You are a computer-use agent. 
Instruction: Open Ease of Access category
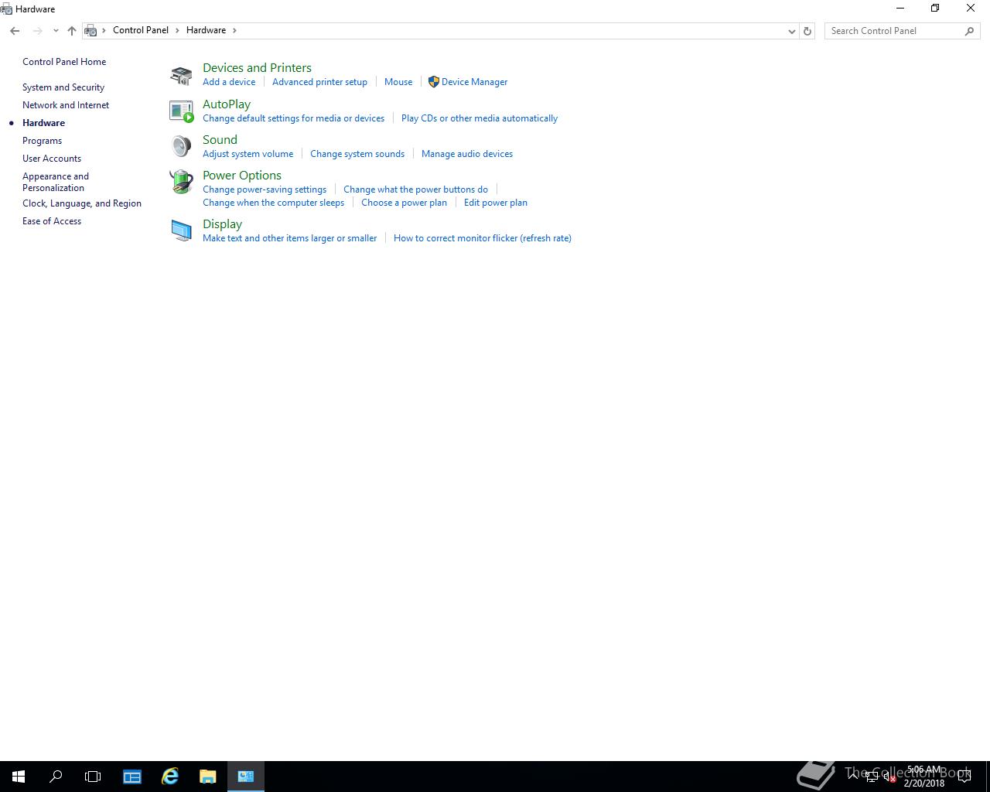click(x=52, y=221)
